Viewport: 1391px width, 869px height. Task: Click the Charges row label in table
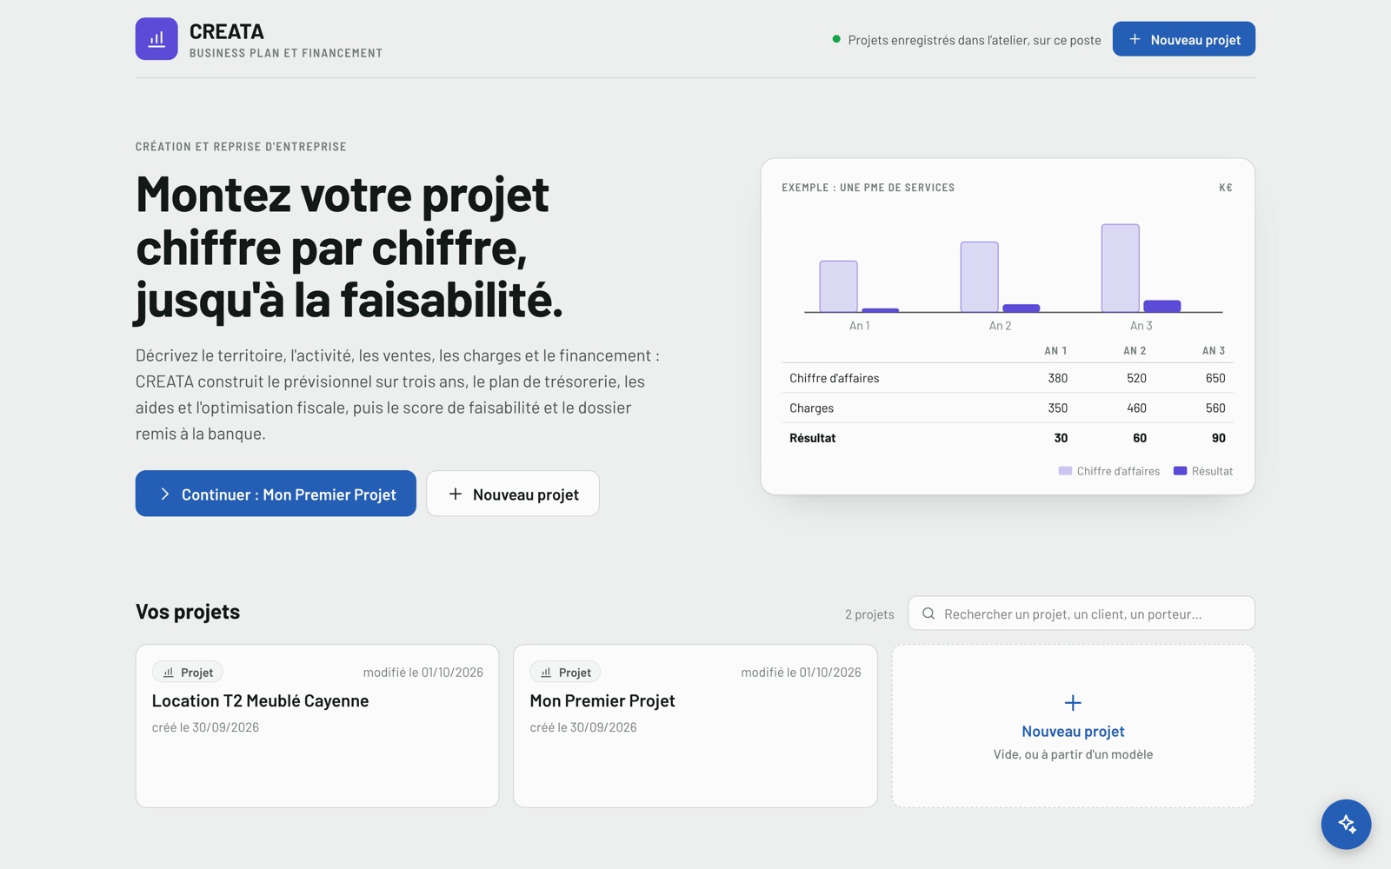[811, 408]
